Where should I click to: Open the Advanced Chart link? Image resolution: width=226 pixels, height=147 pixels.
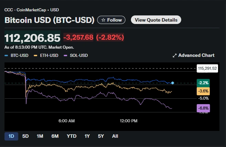point(194,56)
